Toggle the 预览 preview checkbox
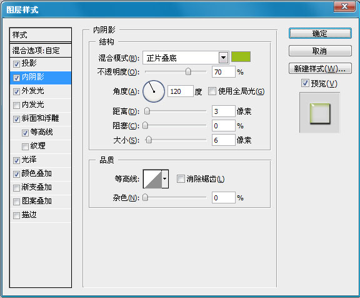360x298 pixels. 305,83
